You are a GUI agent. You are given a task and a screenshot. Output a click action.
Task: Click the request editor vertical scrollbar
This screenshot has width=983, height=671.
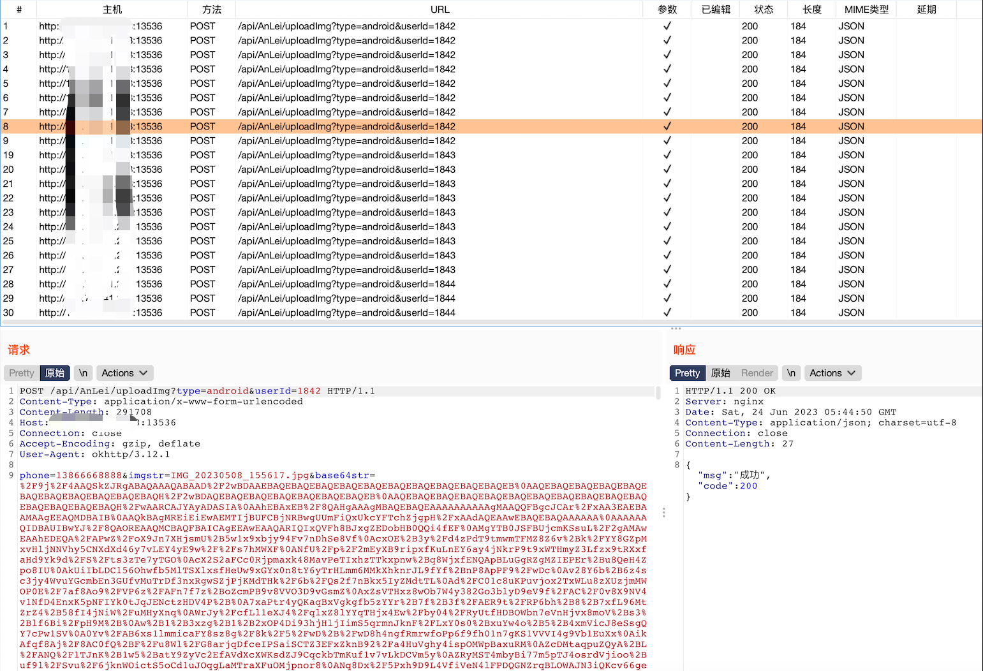pos(658,392)
